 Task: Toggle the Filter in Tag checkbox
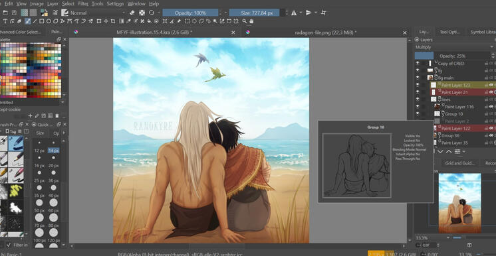(9, 245)
